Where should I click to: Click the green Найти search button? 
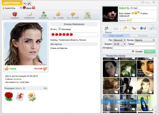[150, 52]
